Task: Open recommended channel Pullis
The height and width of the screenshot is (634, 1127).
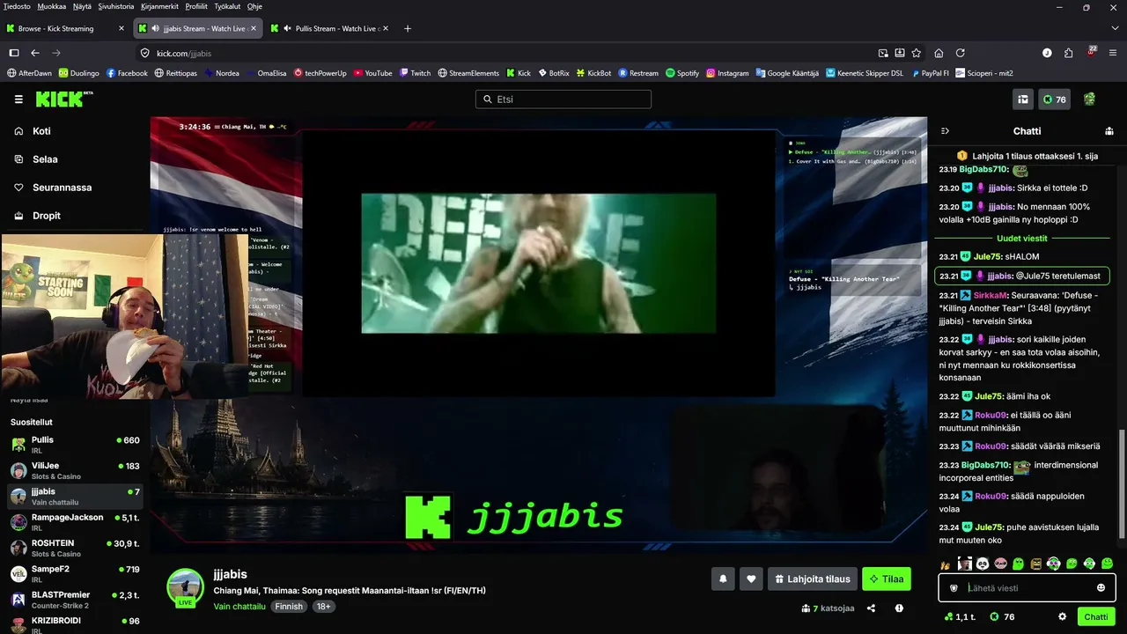Action: [75, 445]
